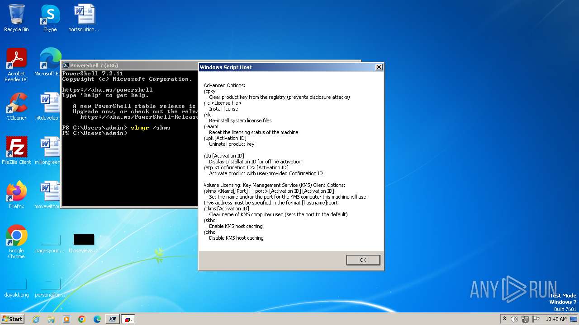Click 'Disable KMS host caching' text
Viewport: 579px width, 325px height.
(236, 238)
